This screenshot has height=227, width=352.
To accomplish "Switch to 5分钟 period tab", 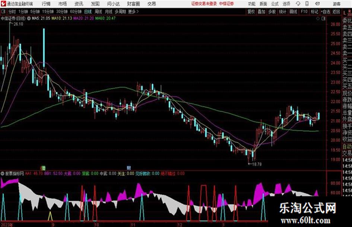I will pos(35,12).
